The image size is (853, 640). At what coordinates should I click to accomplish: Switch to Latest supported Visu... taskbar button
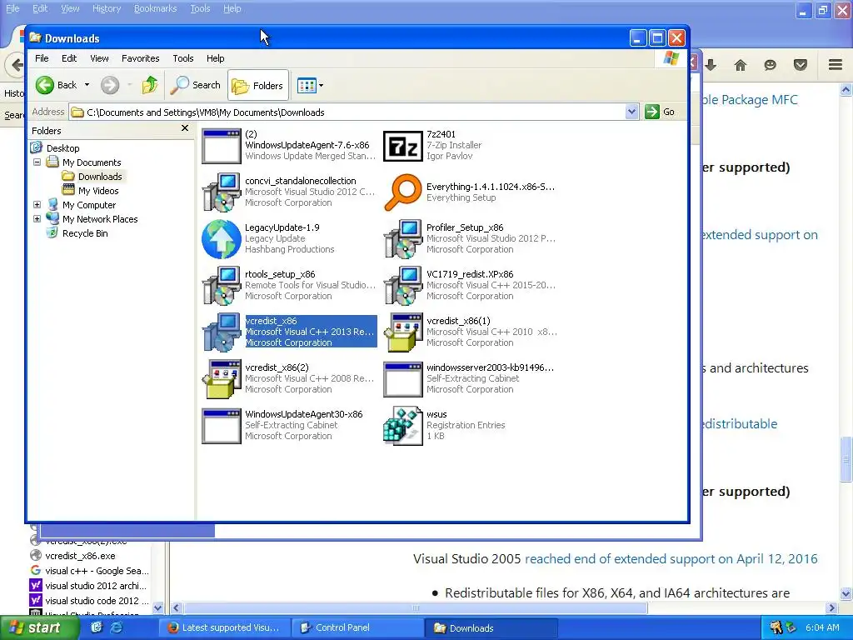(224, 627)
